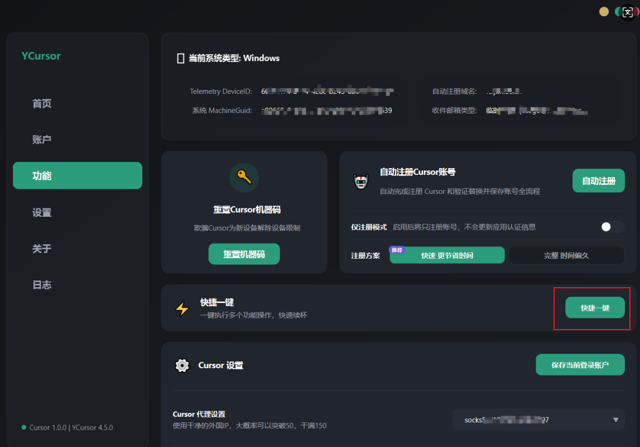
Task: Click the 系统 MachineGuid label
Action: click(x=222, y=111)
